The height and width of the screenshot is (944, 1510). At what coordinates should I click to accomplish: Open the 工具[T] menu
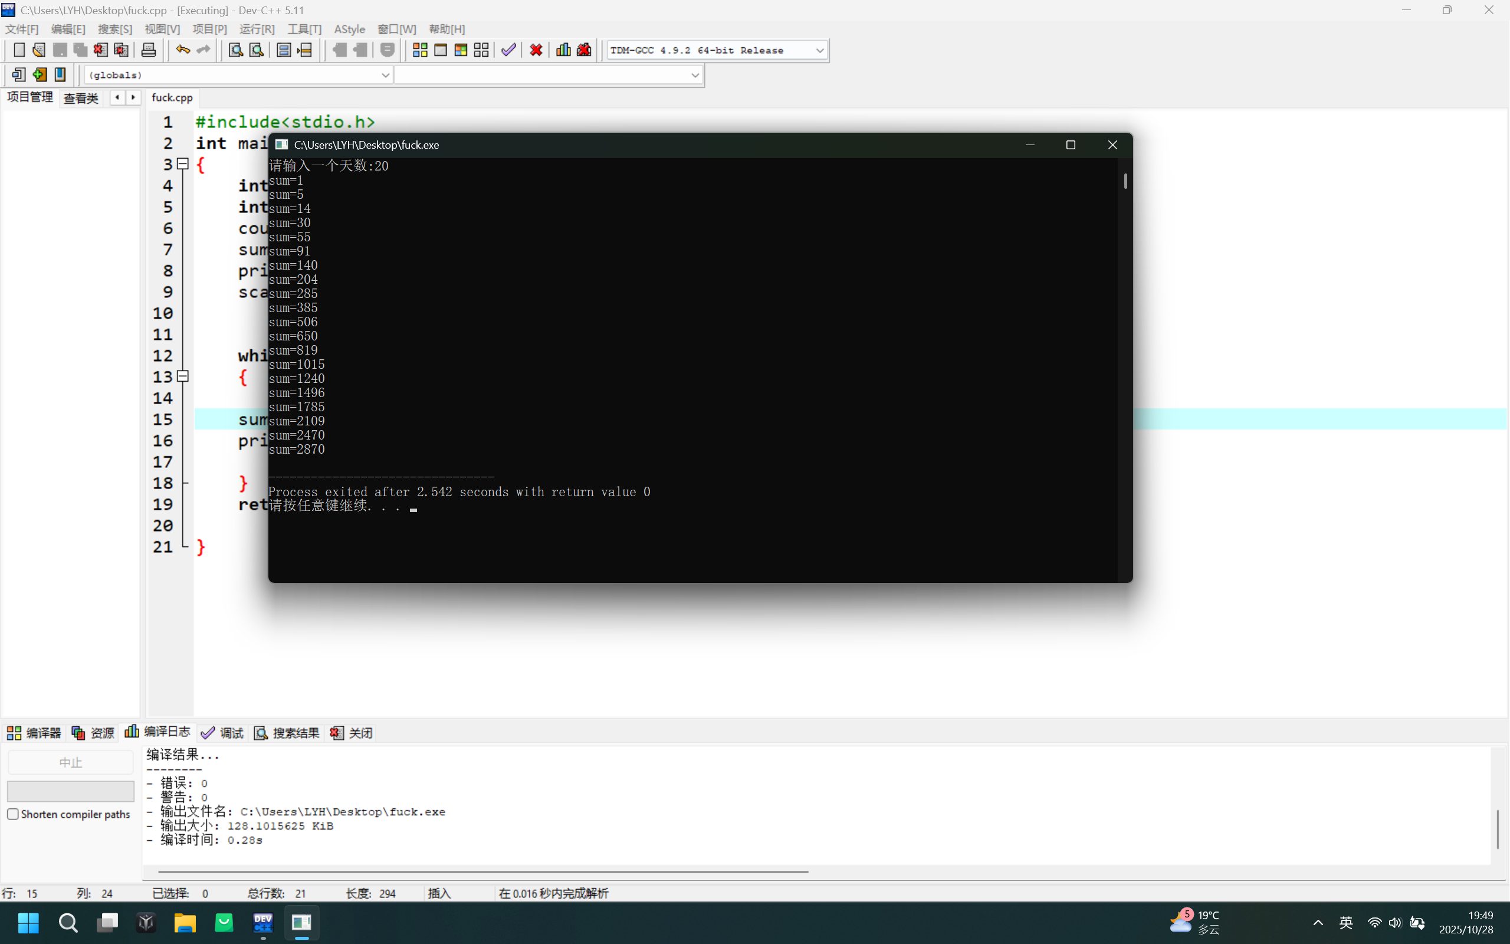tap(304, 29)
